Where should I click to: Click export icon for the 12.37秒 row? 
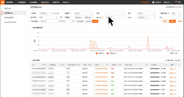175,73
